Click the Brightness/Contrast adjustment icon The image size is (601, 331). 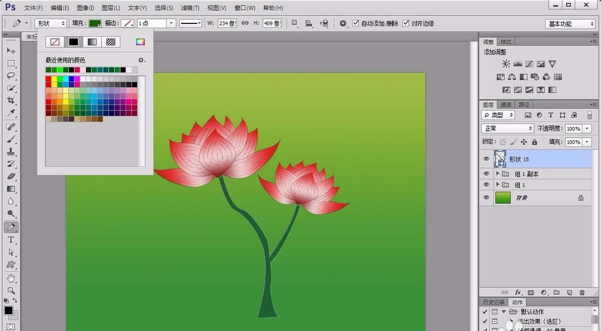tap(506, 64)
